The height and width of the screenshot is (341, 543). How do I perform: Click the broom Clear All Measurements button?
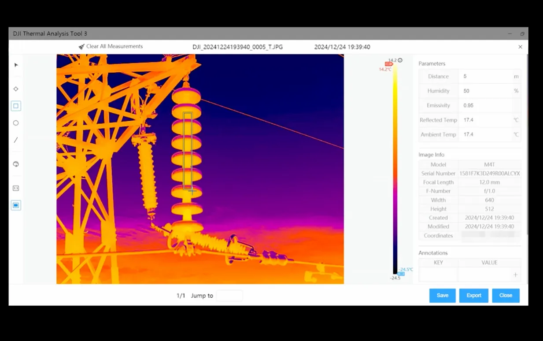[111, 47]
